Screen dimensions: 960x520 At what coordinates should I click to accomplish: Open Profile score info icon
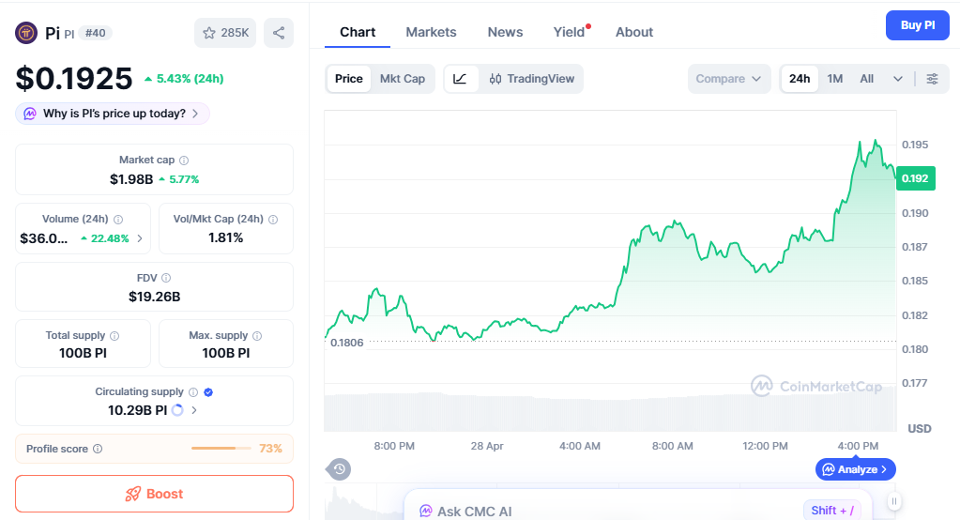click(98, 449)
